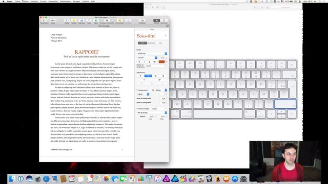The image size is (328, 184).
Task: Open the Lignes spacing type dropdown
Action: tap(143, 94)
